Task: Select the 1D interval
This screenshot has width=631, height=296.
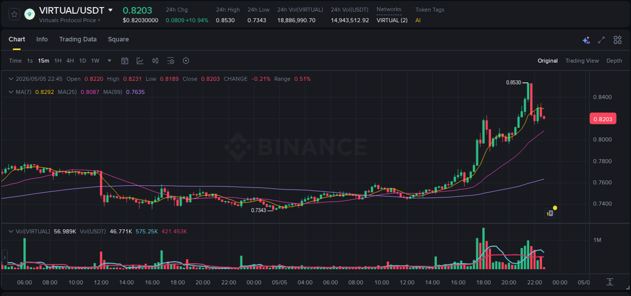Action: coord(83,61)
